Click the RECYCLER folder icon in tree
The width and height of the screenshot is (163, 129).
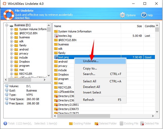tap(16, 74)
